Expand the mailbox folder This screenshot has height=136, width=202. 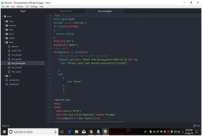tap(4, 38)
